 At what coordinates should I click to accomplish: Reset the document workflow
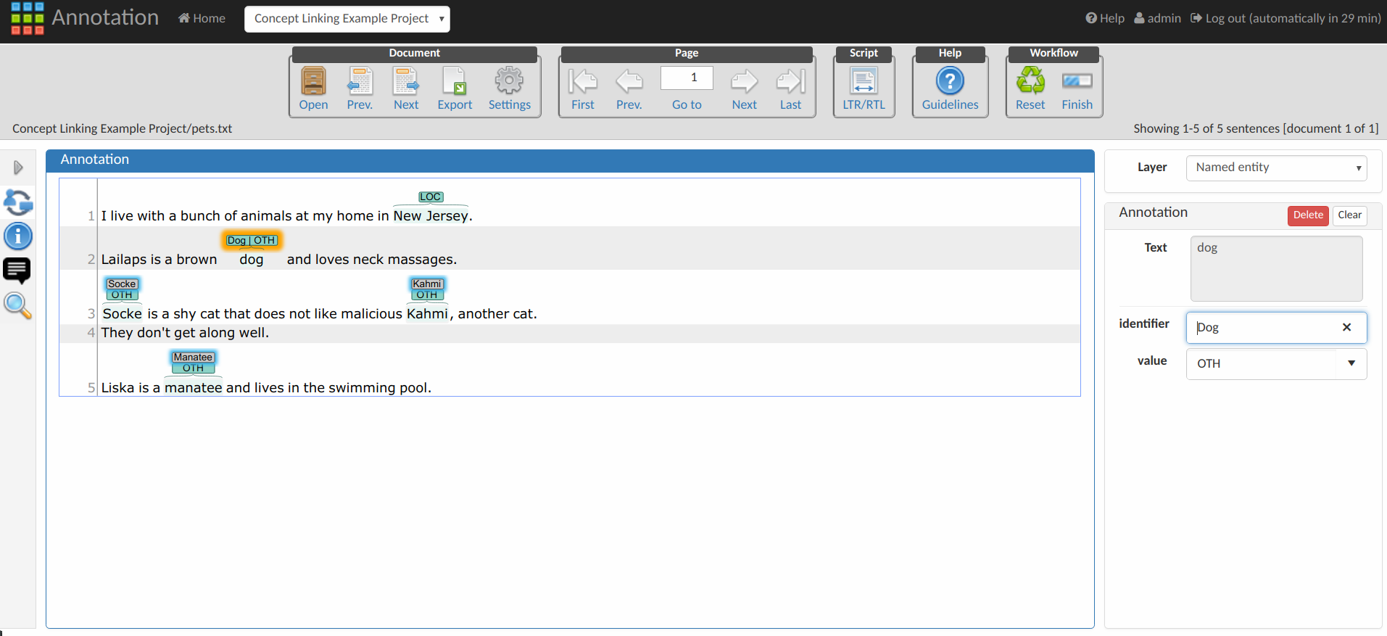[1030, 88]
